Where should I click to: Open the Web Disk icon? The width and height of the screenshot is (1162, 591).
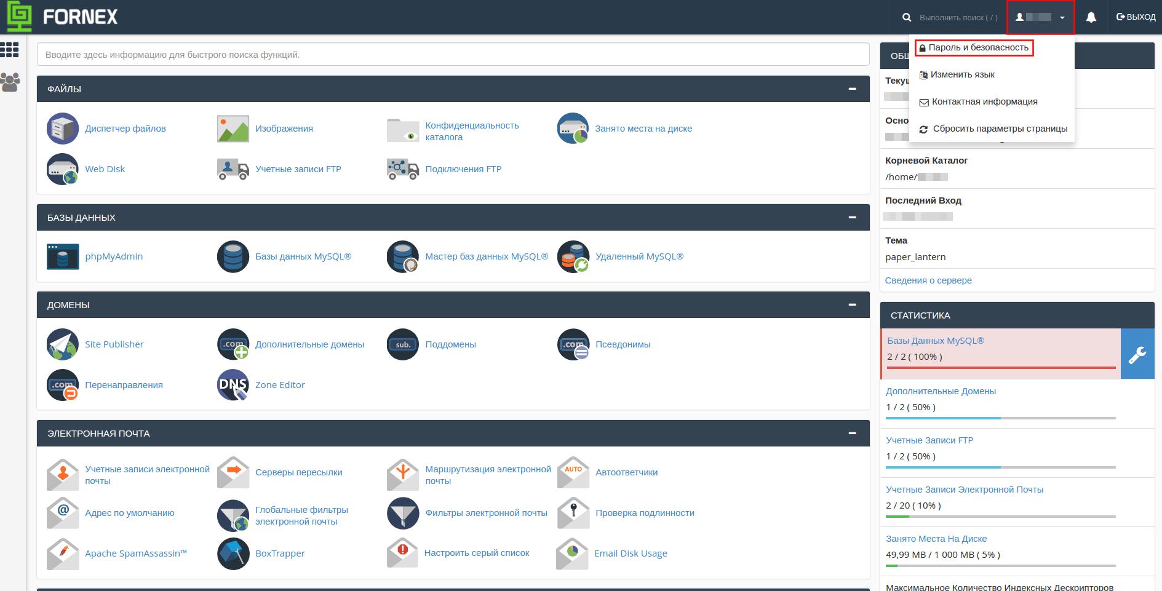coord(63,169)
